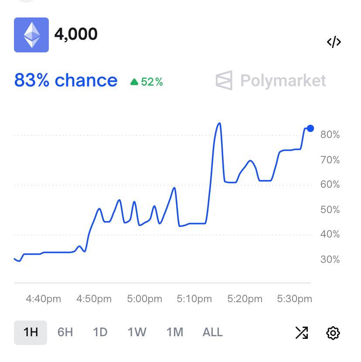Viewport: 361px width, 362px height.
Task: Click the 80% y-axis label
Action: [x=330, y=134]
